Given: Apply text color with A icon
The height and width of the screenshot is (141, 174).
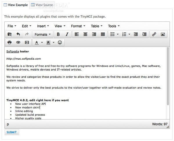Looking at the screenshot, I should 37,43.
